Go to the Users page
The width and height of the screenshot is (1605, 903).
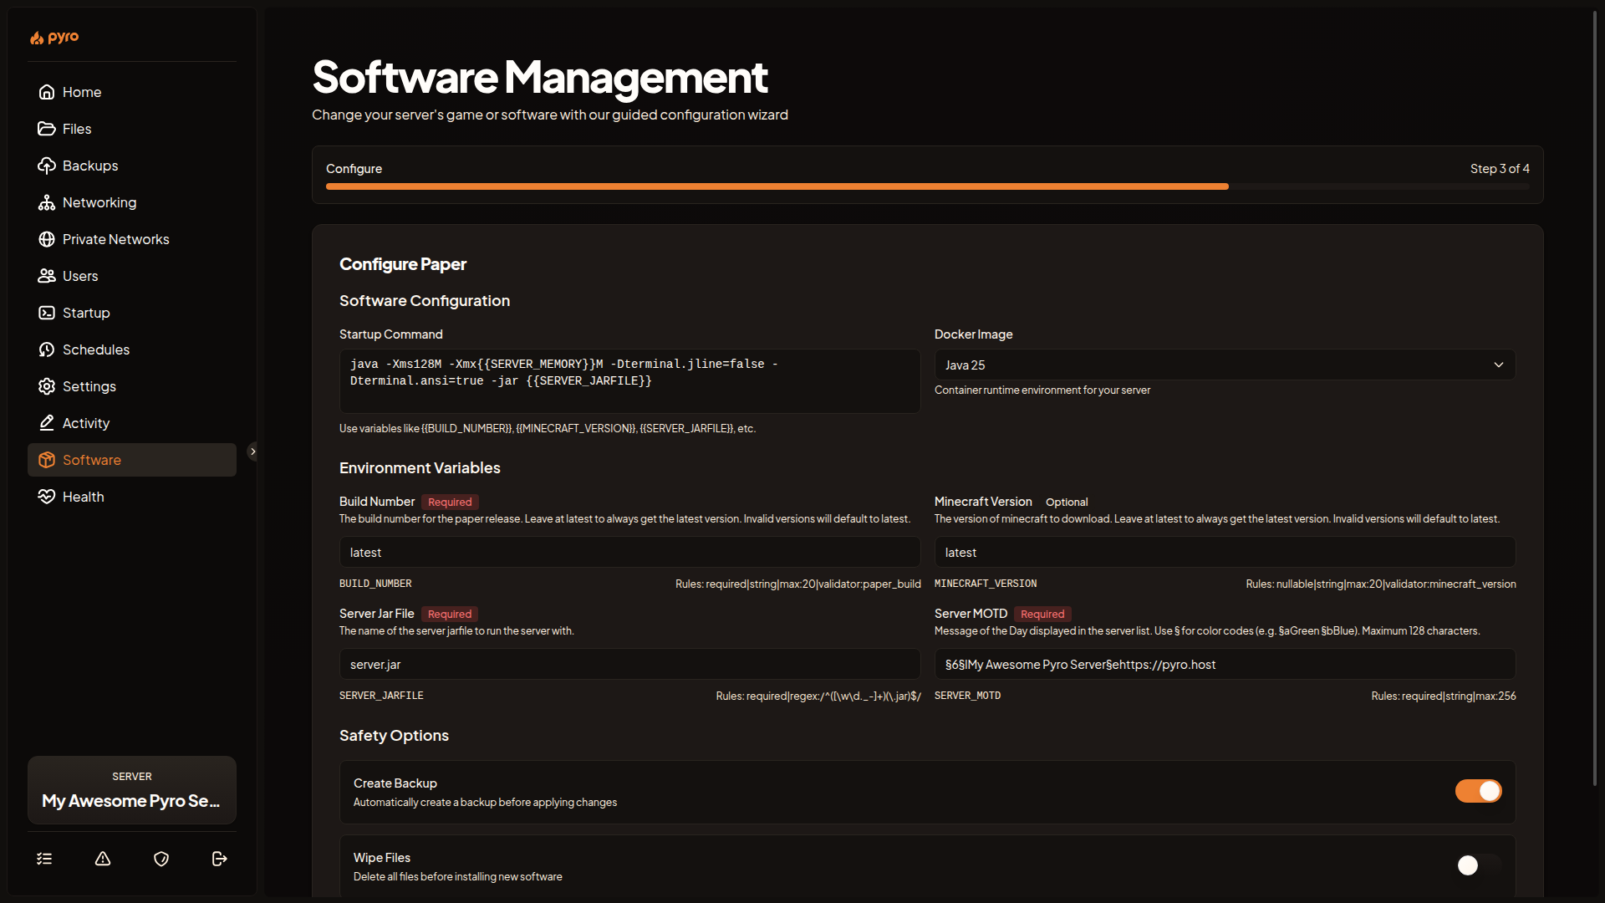(x=132, y=276)
